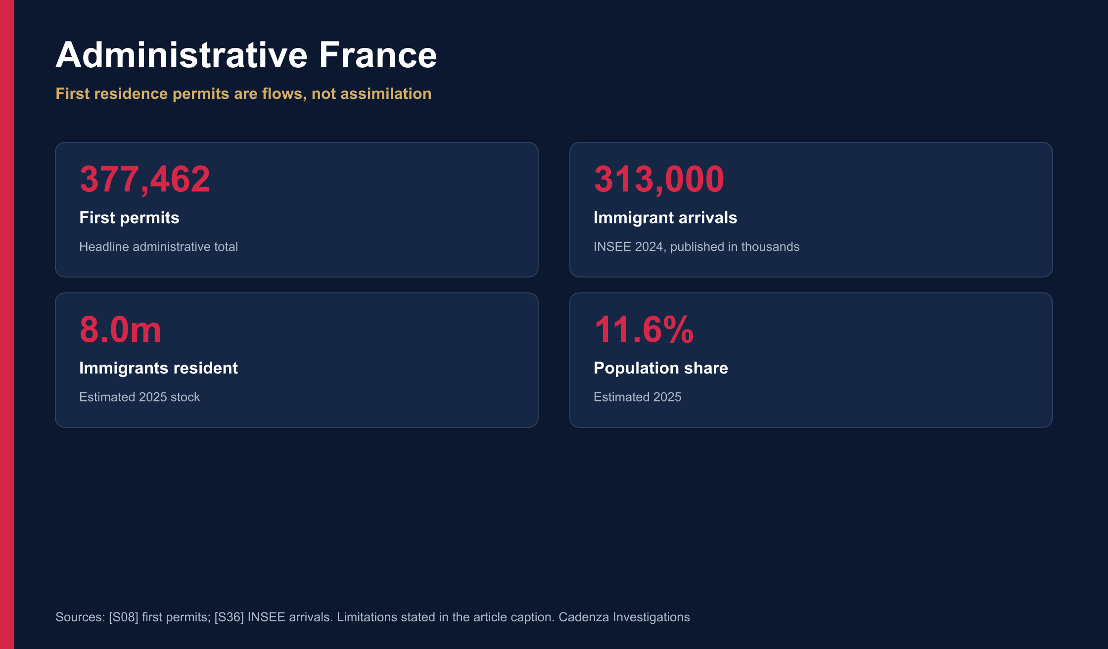Viewport: 1108px width, 649px height.
Task: Click the Administrative France title
Action: (246, 55)
